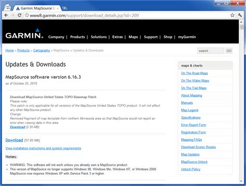246x186 pixels.
Task: Open the Maps menu
Action: [133, 37]
